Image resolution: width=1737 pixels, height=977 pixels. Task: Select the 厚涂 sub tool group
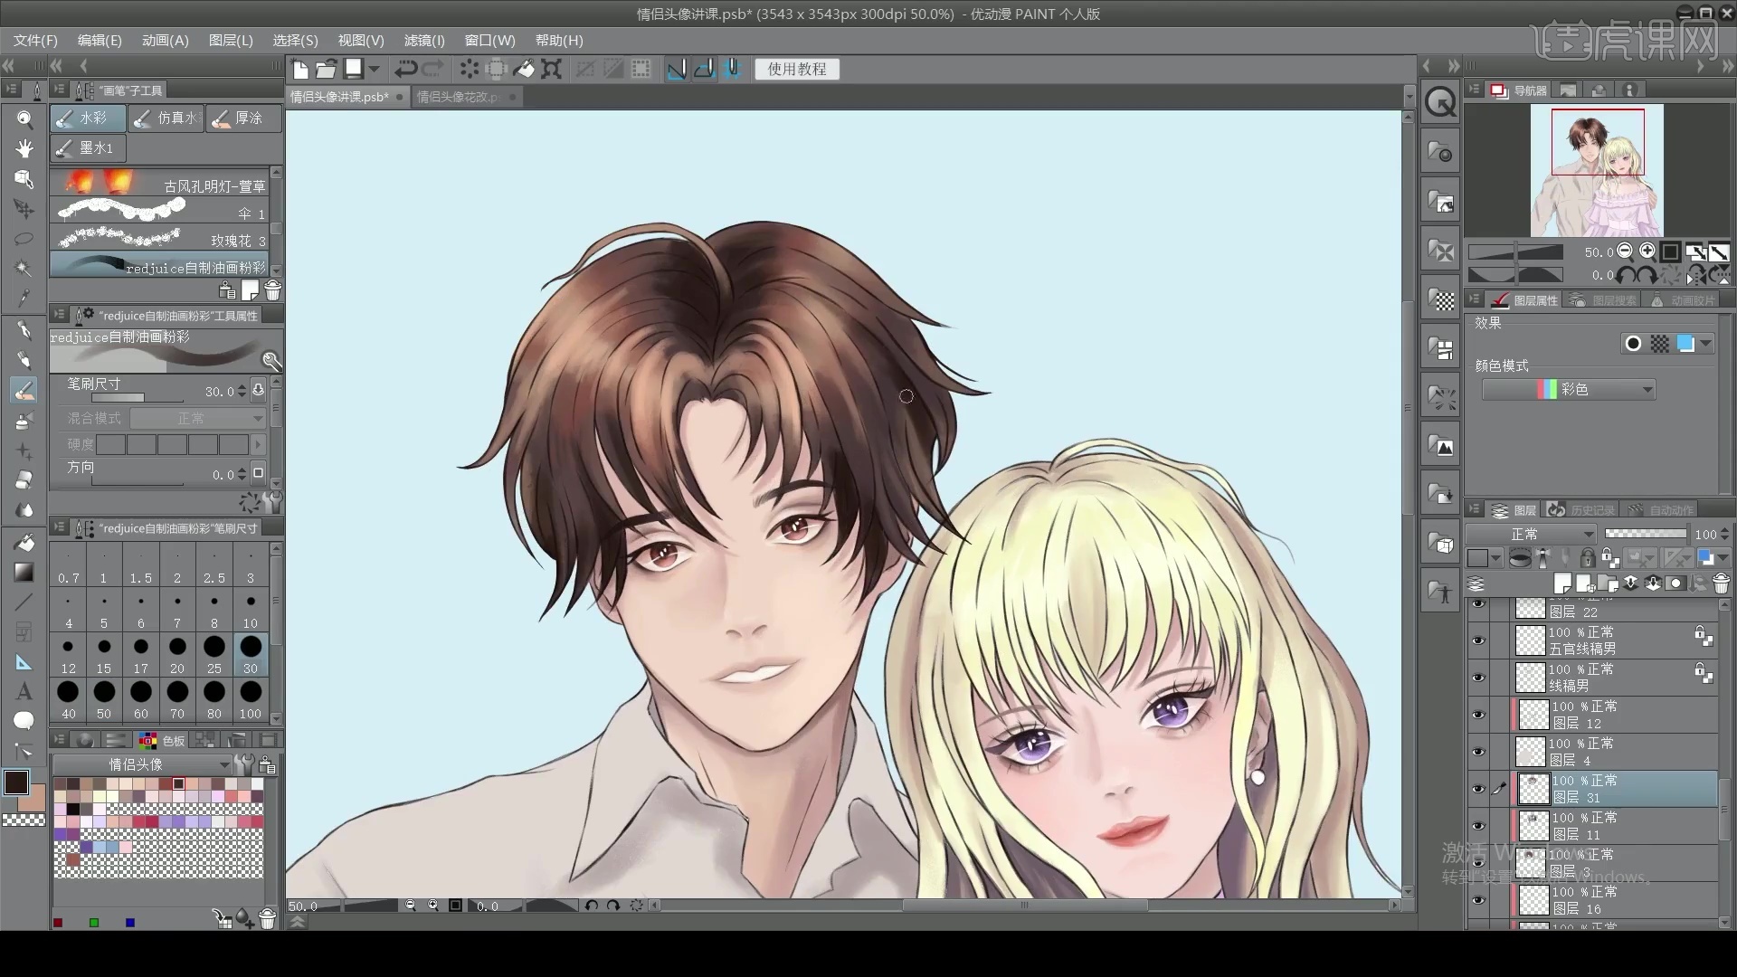(x=243, y=119)
